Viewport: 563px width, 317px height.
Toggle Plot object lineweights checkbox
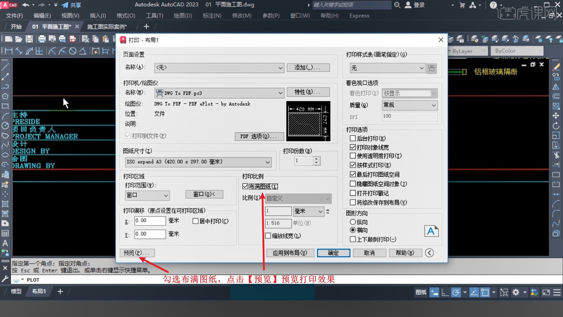click(x=353, y=147)
